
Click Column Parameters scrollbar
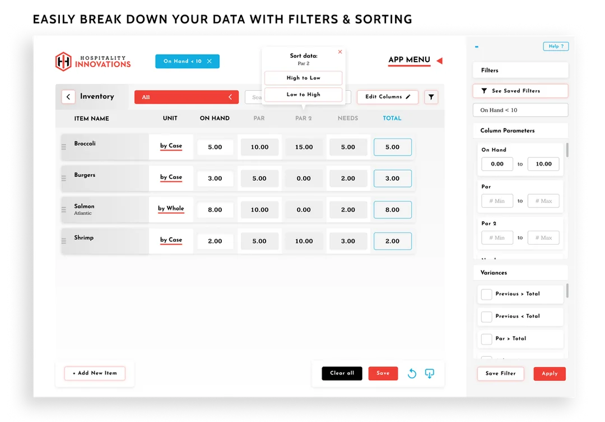567,150
